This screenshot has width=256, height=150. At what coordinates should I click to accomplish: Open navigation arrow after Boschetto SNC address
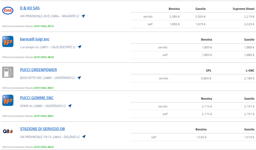pos(79,77)
